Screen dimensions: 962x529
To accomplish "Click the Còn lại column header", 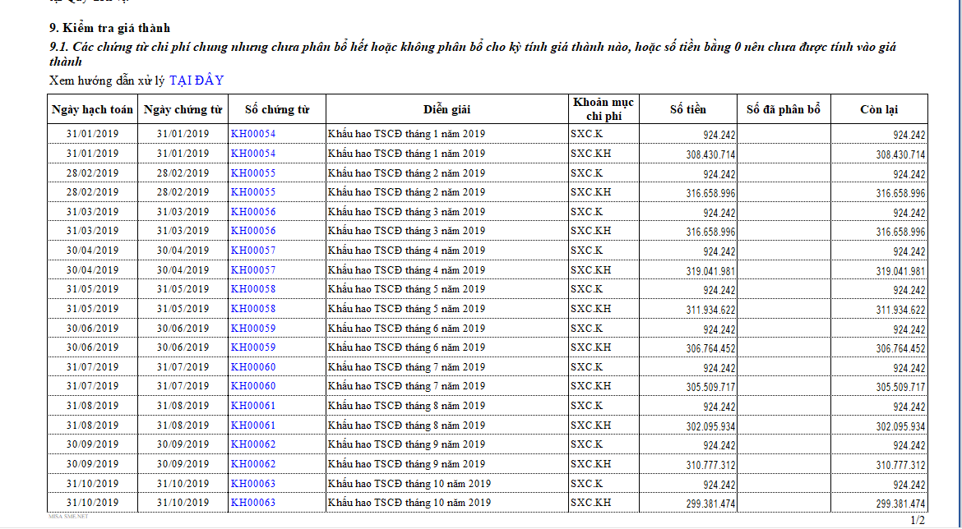I will (878, 109).
